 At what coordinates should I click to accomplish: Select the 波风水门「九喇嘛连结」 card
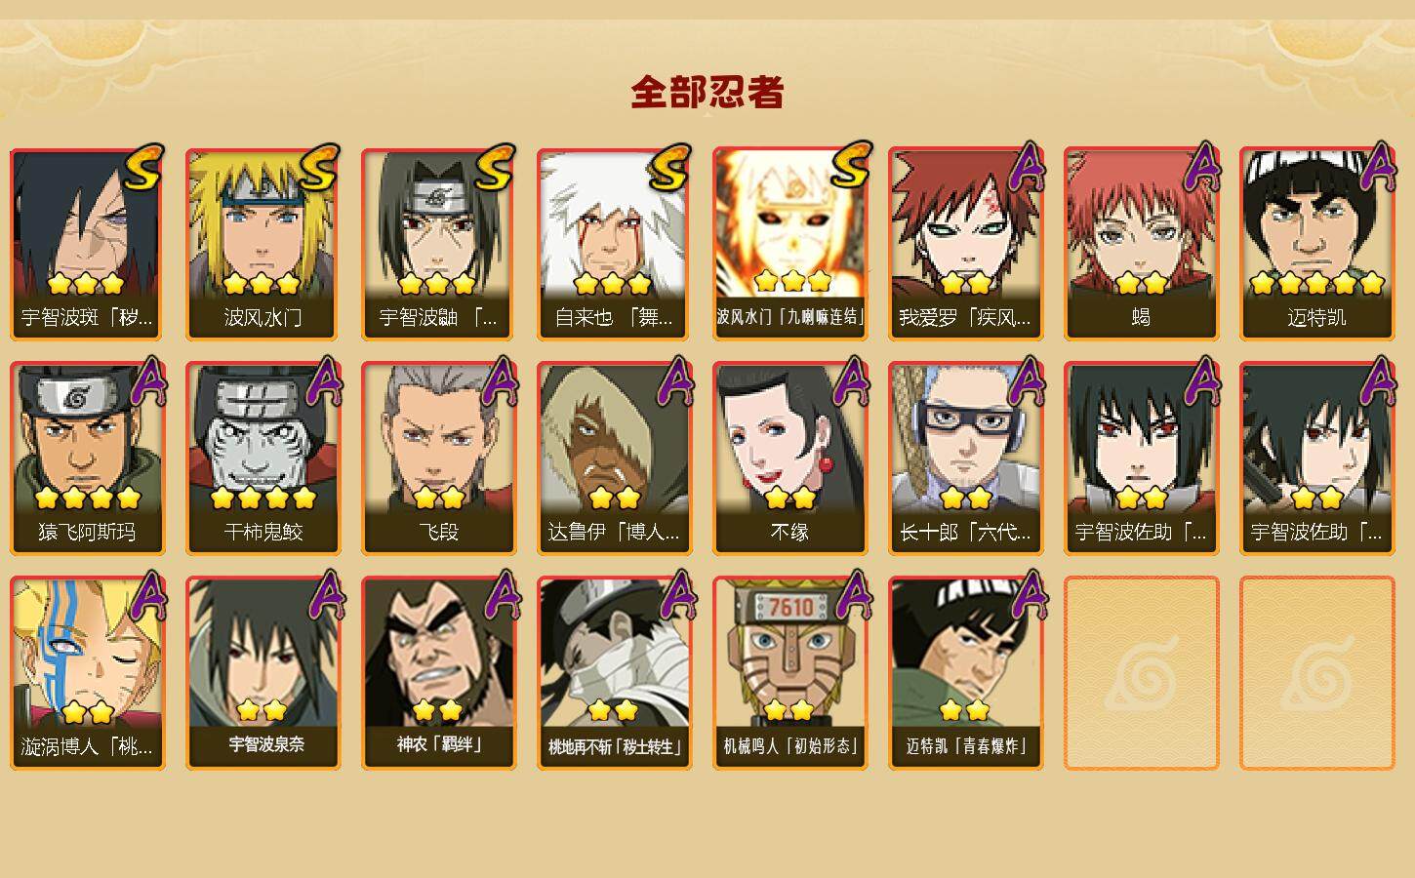pyautogui.click(x=789, y=244)
